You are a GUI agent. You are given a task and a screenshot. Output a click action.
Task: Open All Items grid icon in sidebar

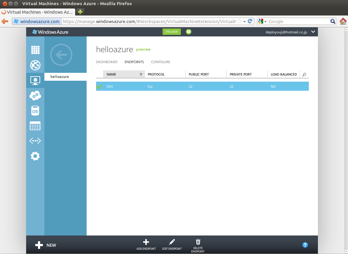pyautogui.click(x=35, y=50)
